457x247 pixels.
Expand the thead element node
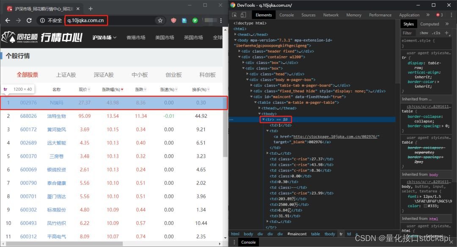pos(259,108)
